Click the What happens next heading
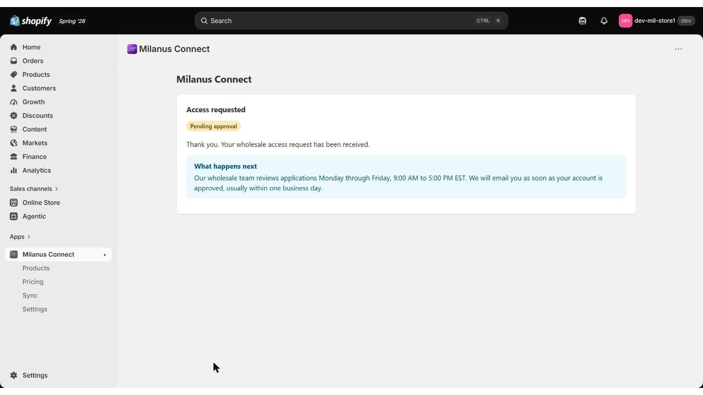 pos(225,166)
